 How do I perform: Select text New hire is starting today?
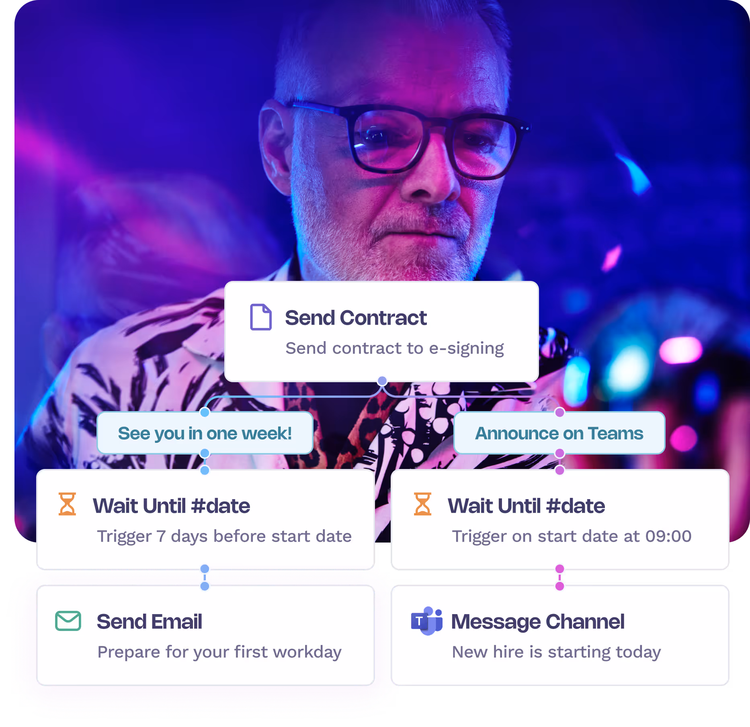pos(556,652)
